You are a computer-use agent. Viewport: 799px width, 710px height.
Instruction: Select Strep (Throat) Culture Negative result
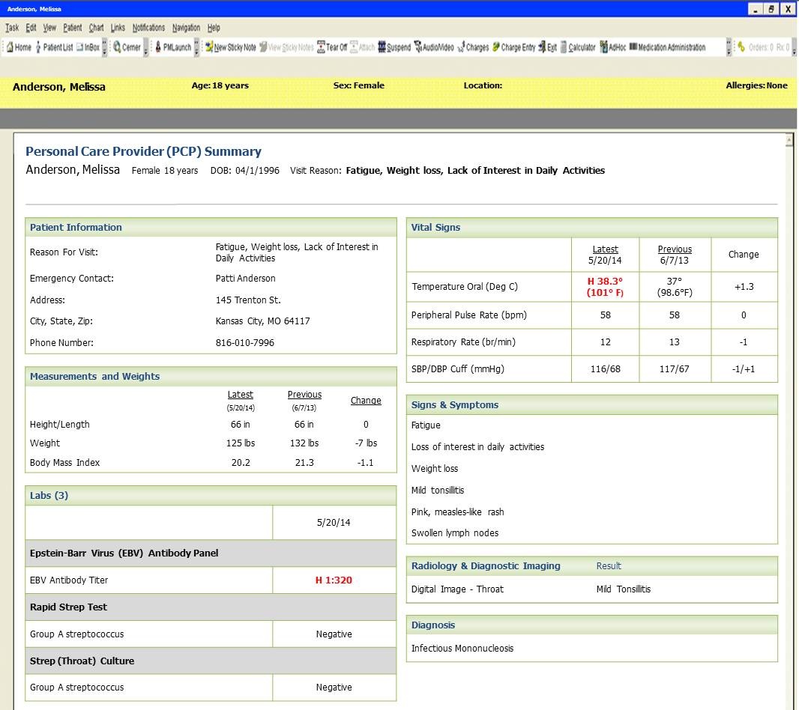pos(334,687)
